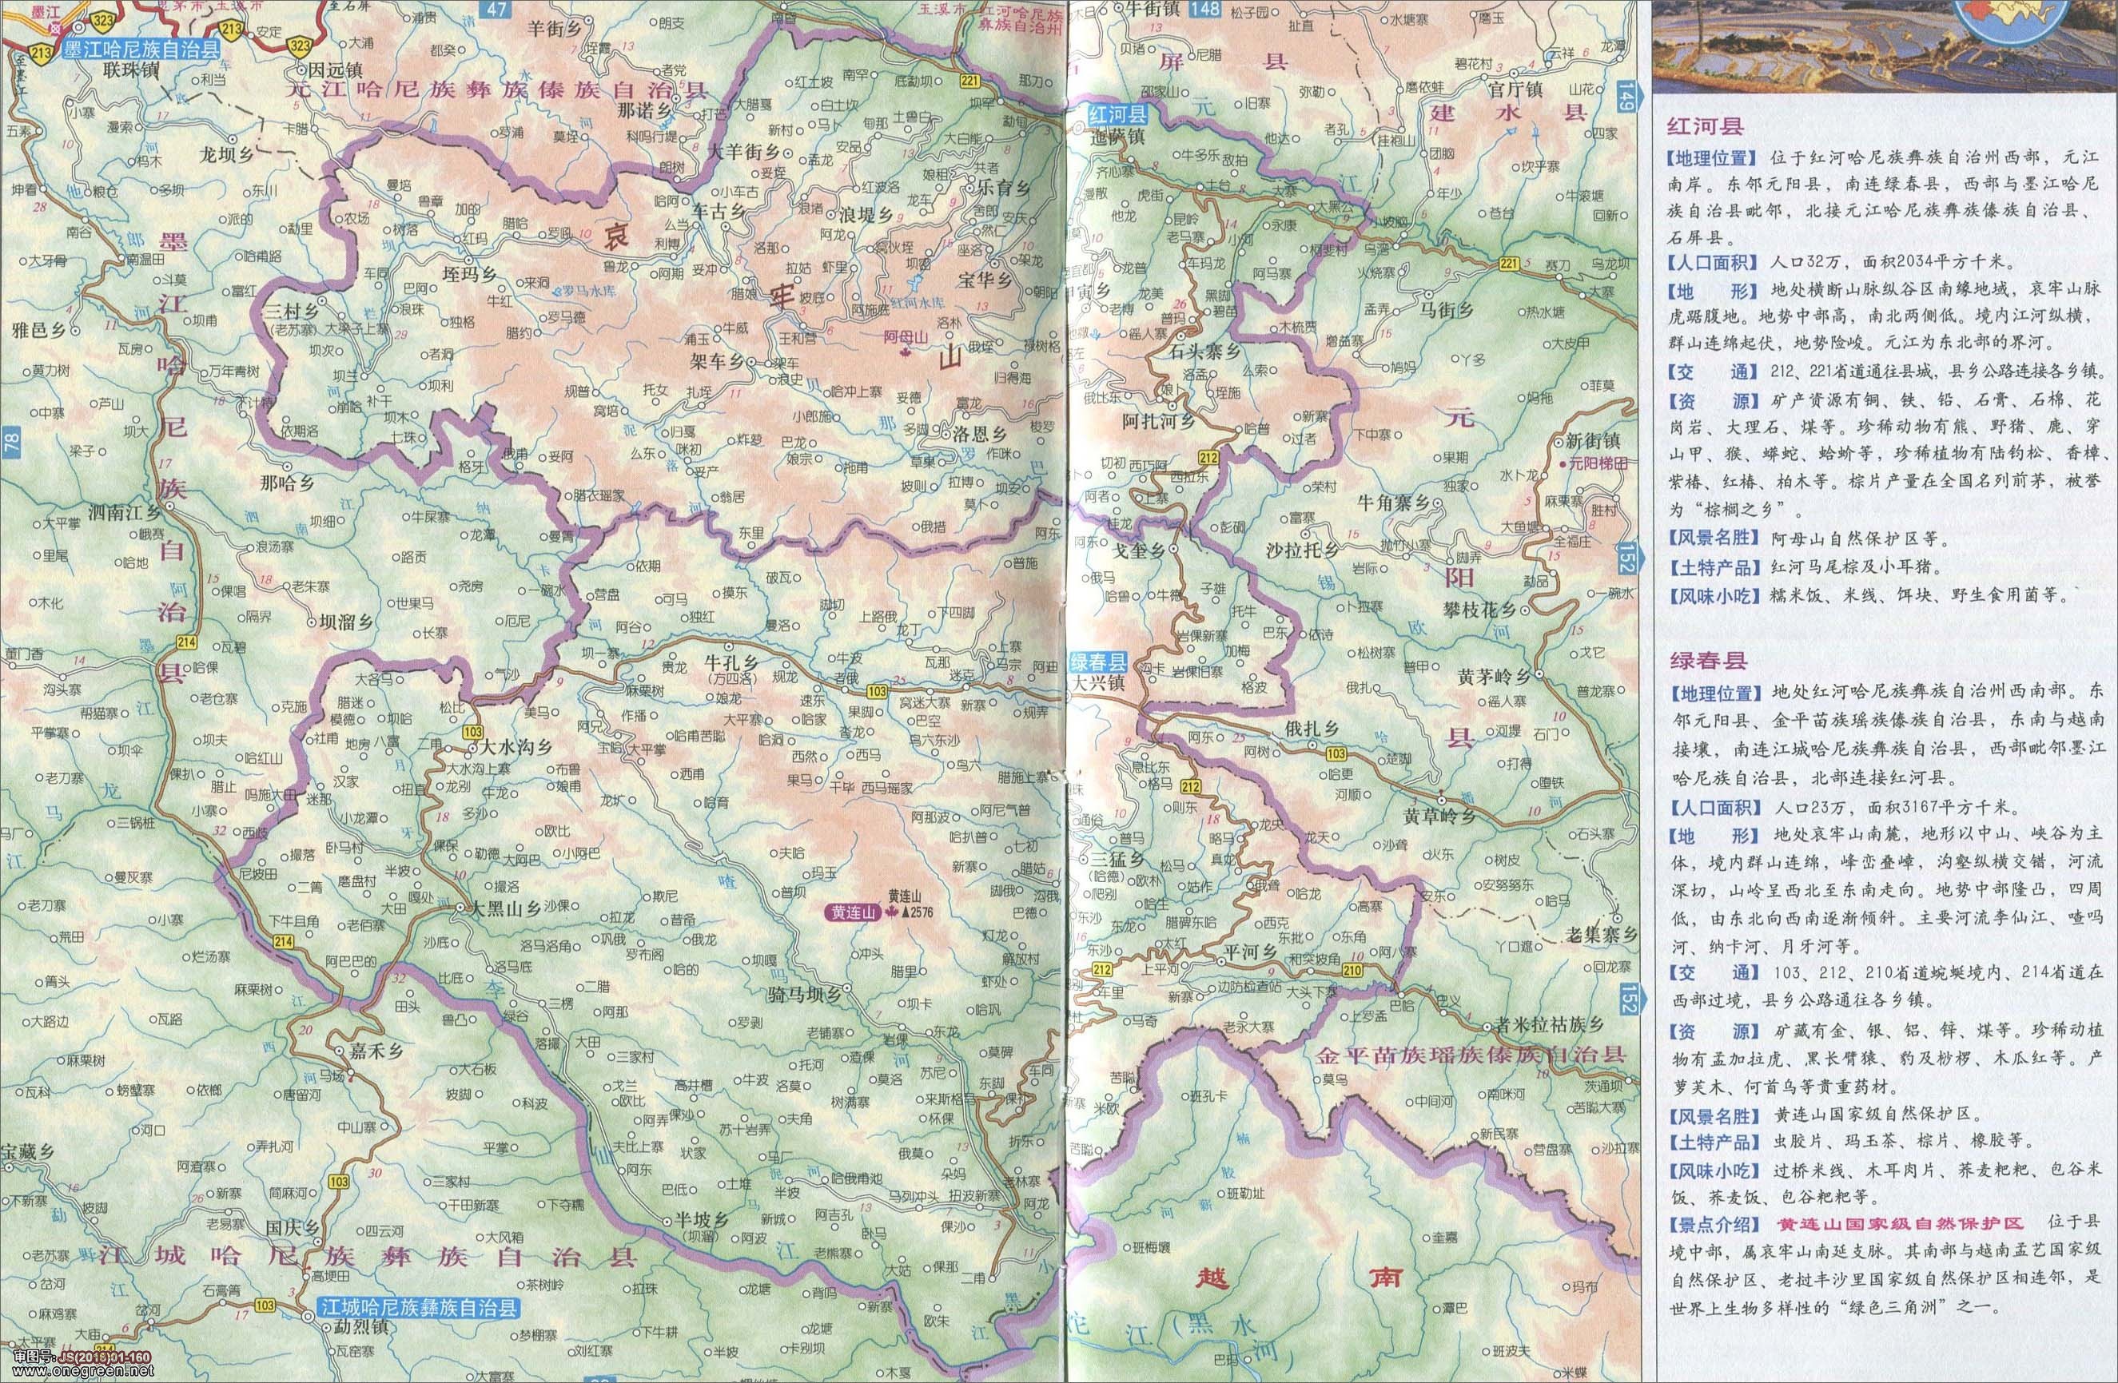Select the blue 红河县 label on the map
This screenshot has width=2118, height=1383.
click(x=1120, y=115)
